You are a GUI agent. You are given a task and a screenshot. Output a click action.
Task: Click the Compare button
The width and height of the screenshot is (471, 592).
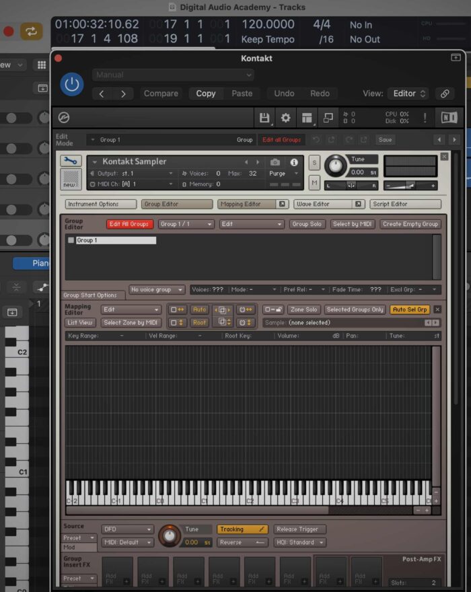click(161, 94)
